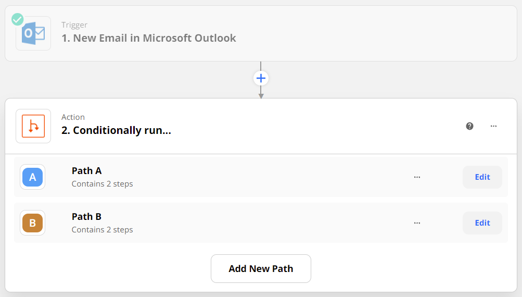522x297 pixels.
Task: Click the green checkmark status badge
Action: 18,19
